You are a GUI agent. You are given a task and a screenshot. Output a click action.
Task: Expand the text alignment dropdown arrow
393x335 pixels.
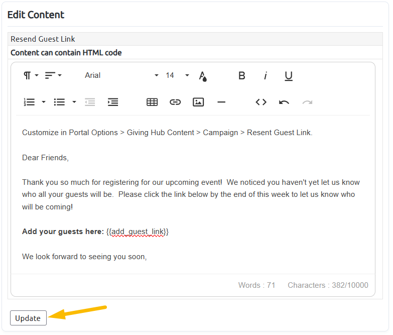coord(60,75)
